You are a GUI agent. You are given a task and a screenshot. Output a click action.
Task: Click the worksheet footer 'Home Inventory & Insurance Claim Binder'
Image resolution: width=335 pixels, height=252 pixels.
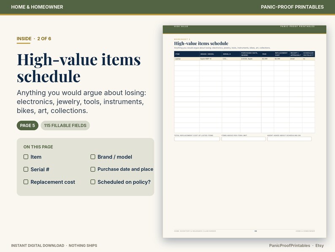(x=195, y=231)
